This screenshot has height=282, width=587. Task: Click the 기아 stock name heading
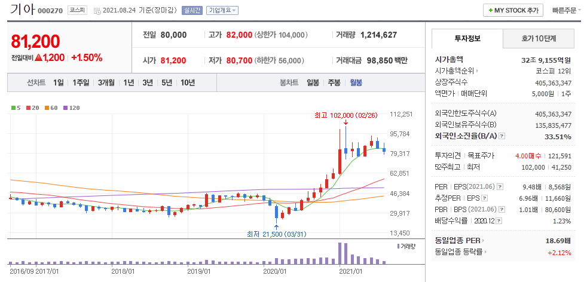[23, 10]
